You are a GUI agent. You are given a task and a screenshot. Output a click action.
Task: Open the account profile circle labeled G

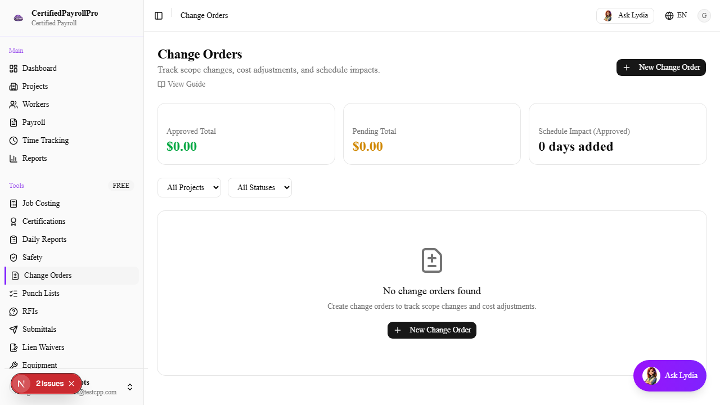(x=704, y=16)
